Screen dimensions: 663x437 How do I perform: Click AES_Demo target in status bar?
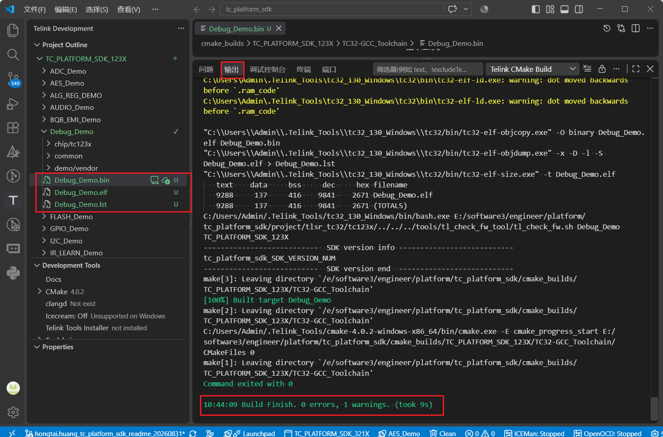[x=399, y=433]
